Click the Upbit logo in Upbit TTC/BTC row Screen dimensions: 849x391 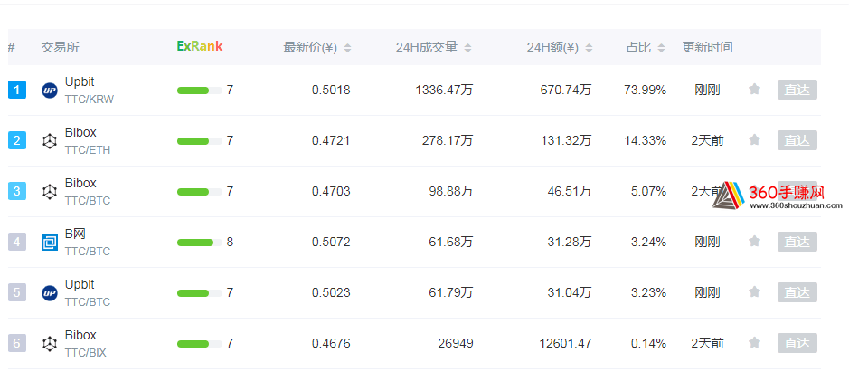49,293
